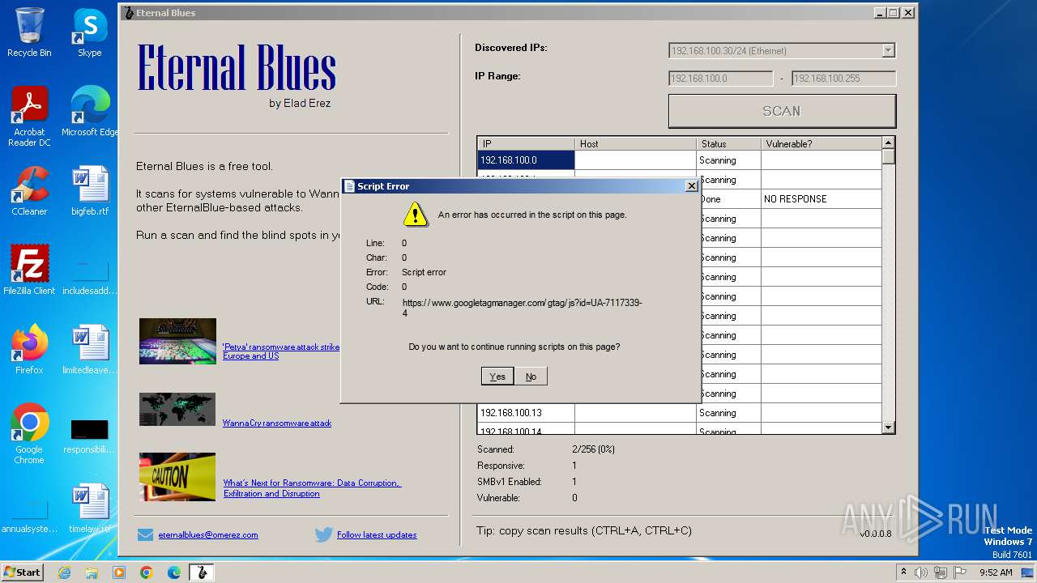Switch to Eternal Blues taskbar item
This screenshot has height=583, width=1037.
pos(202,572)
